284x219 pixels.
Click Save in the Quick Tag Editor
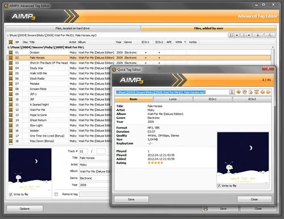click(131, 199)
